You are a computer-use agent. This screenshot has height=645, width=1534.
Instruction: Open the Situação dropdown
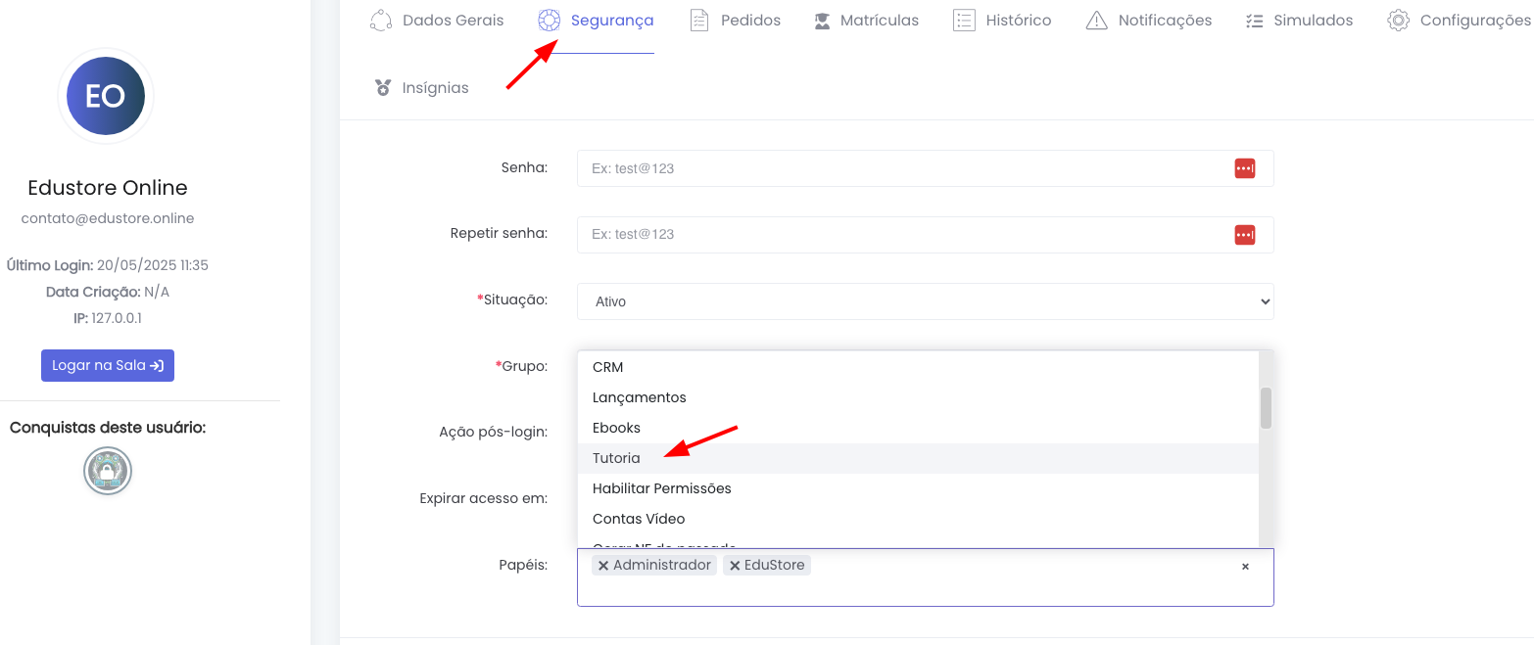pyautogui.click(x=924, y=301)
